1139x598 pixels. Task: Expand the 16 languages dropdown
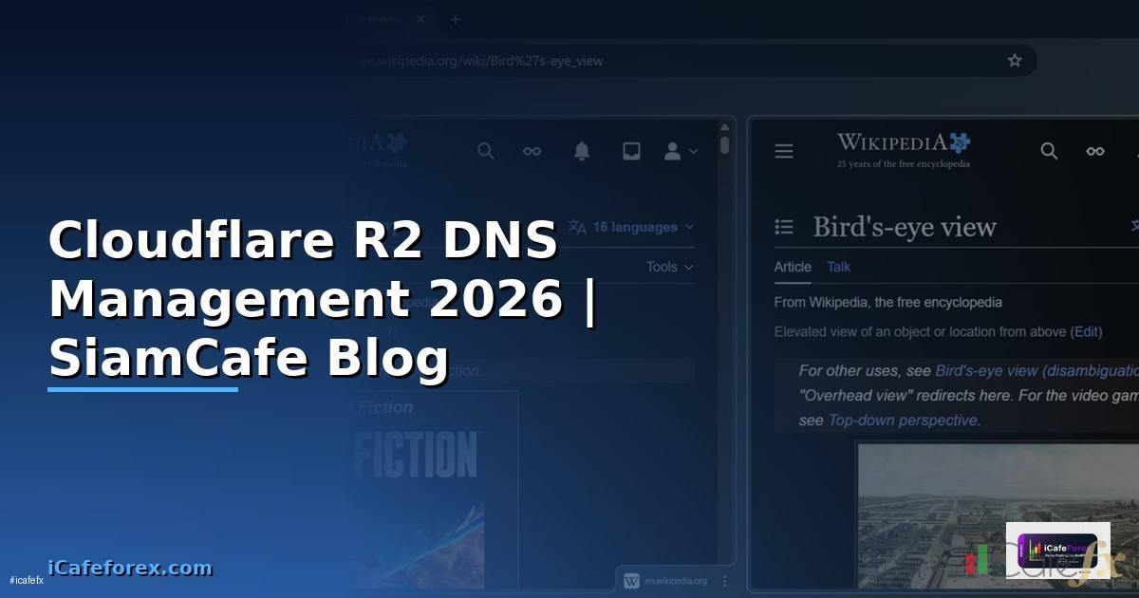(631, 227)
